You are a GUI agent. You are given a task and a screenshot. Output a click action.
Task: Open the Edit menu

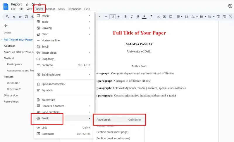coord(21,9)
